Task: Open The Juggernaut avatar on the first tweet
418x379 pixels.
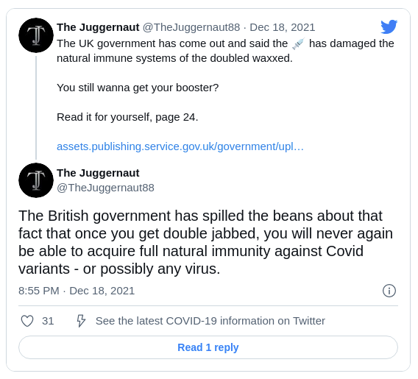Action: [x=36, y=35]
